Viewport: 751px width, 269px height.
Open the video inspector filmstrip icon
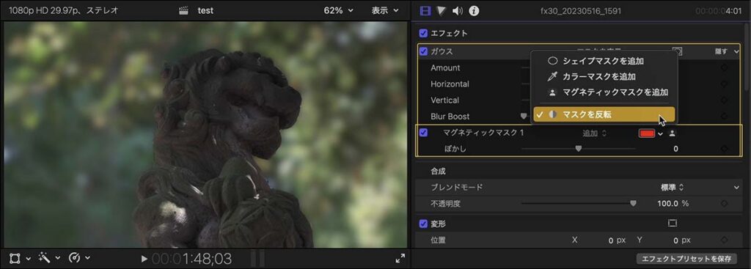pyautogui.click(x=425, y=10)
